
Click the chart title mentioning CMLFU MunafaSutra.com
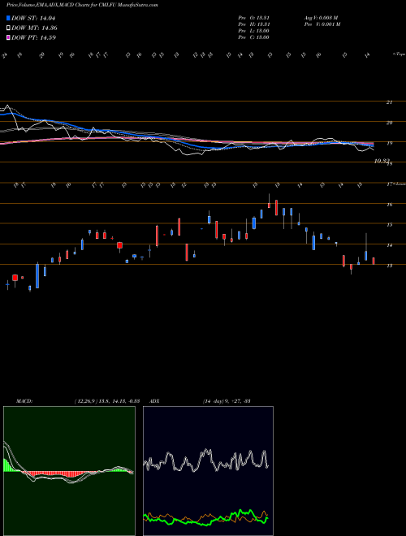82,5
